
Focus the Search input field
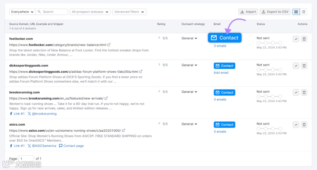(x=52, y=12)
